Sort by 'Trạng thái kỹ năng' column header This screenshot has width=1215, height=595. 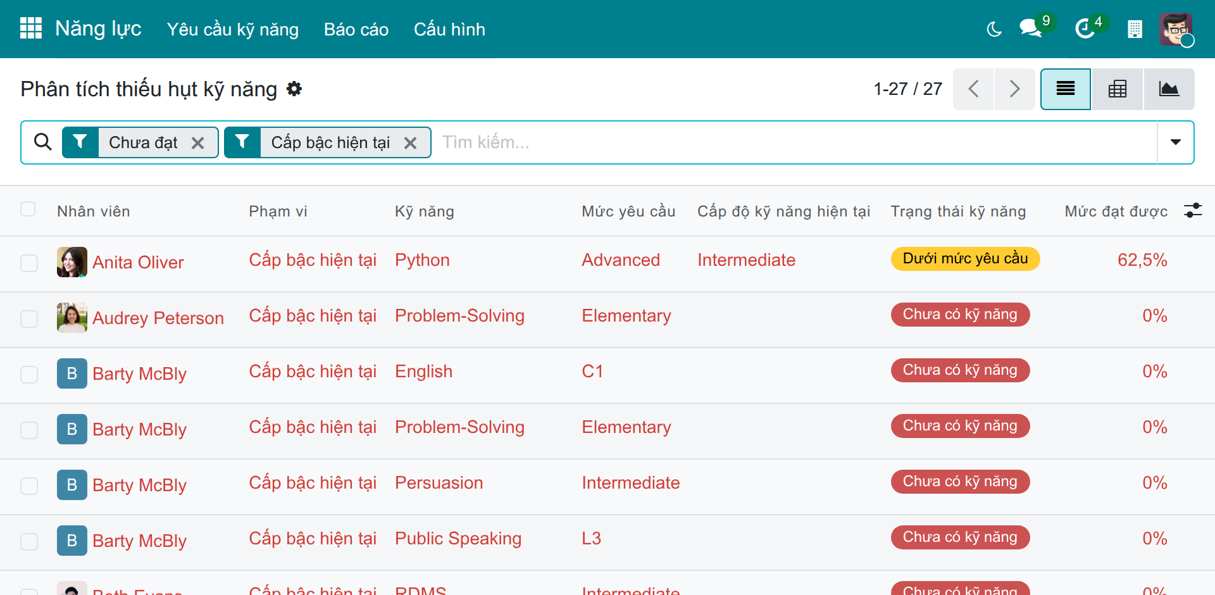pyautogui.click(x=958, y=211)
